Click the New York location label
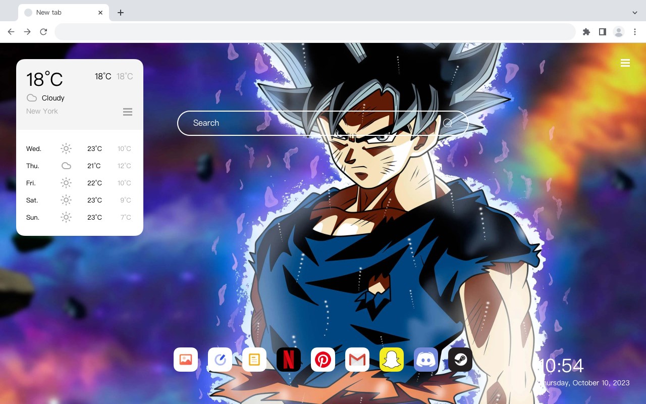This screenshot has width=646, height=404. click(x=42, y=111)
